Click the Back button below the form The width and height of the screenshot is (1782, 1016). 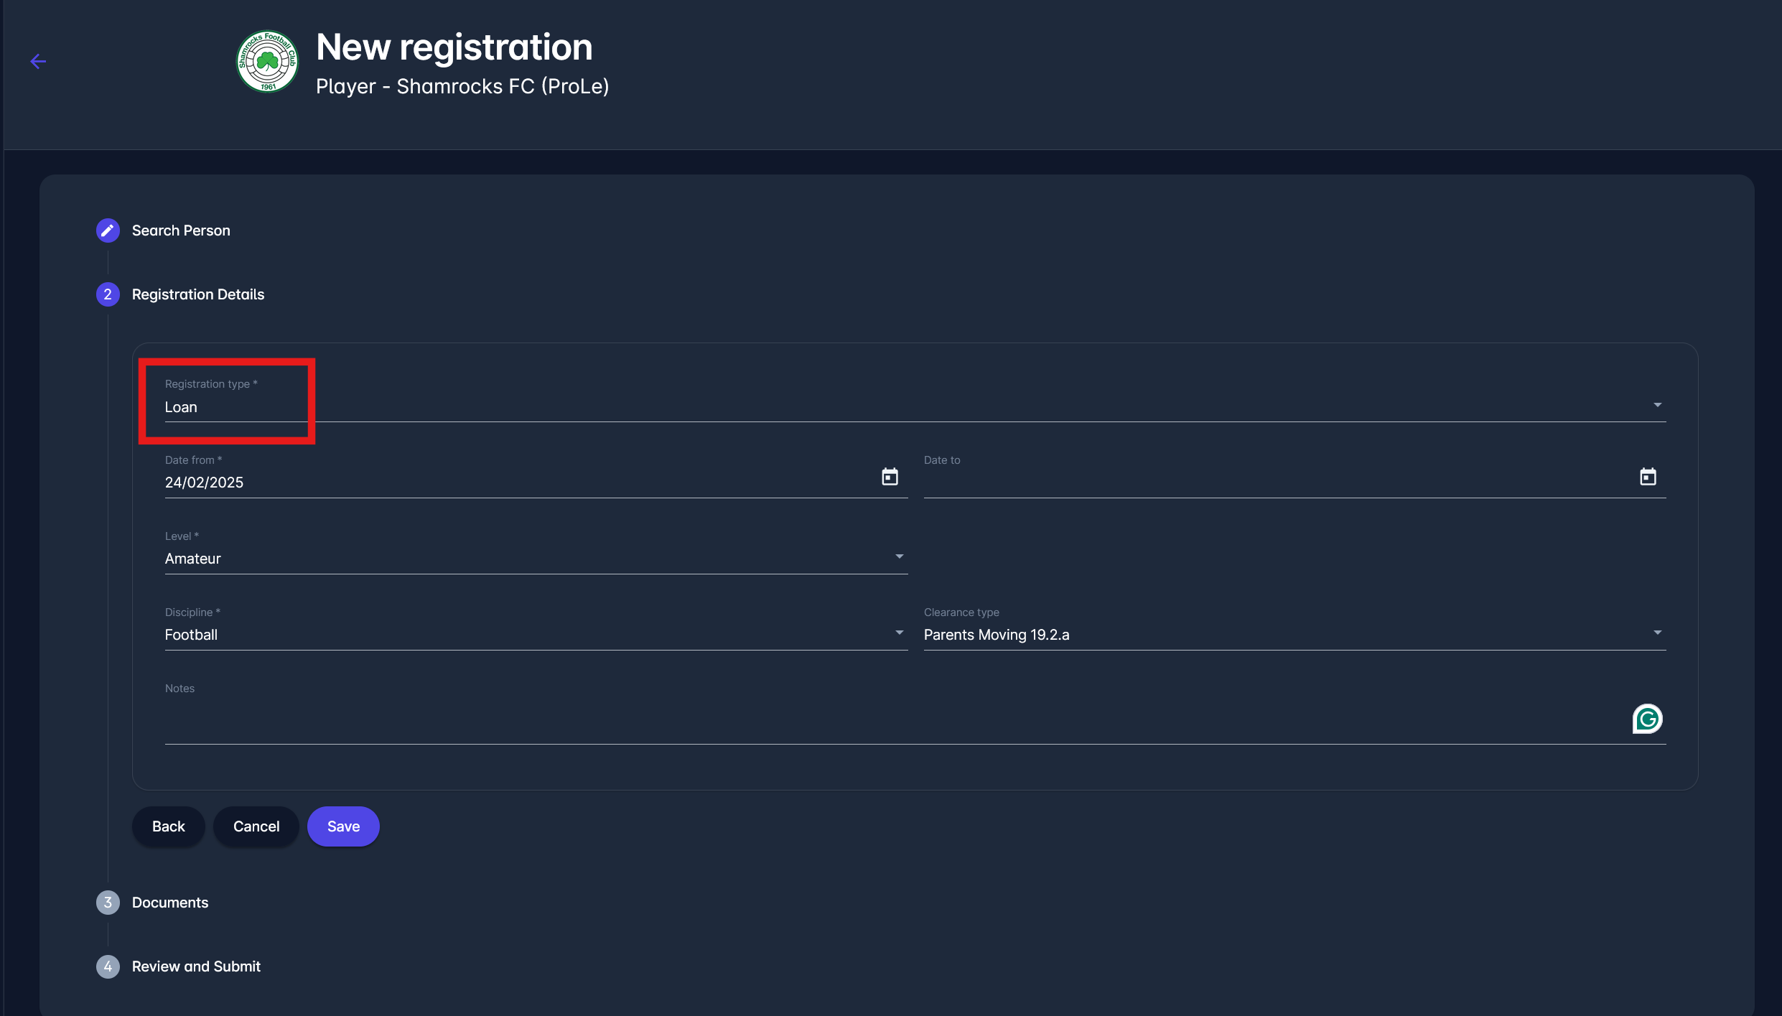click(x=168, y=826)
